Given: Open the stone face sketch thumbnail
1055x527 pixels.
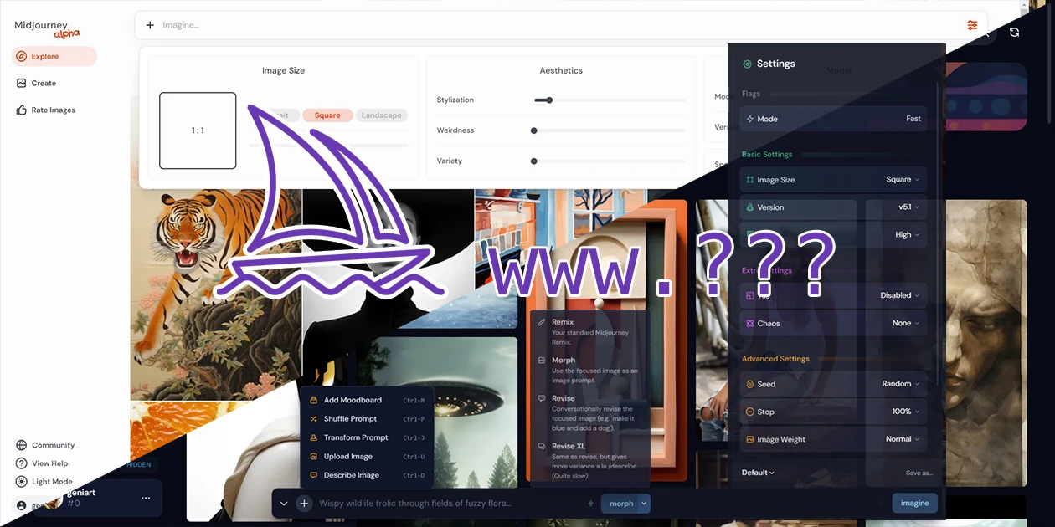Looking at the screenshot, I should (x=988, y=343).
